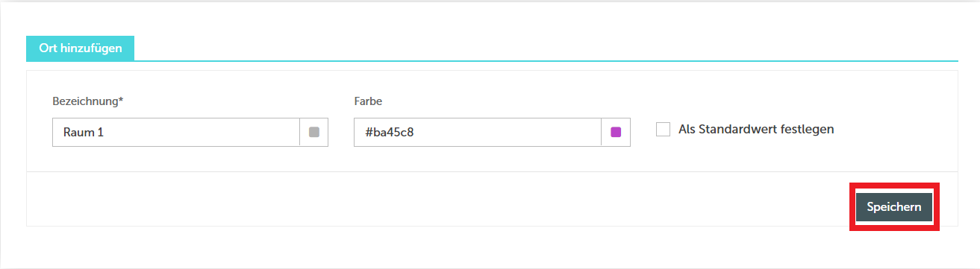The height and width of the screenshot is (269, 980).
Task: Place cursor in the Raum 1 text
Action: [84, 132]
